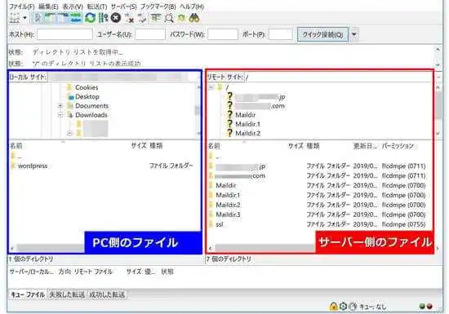Expand the Documents folder in local tree
449x314 pixels.
tap(60, 106)
